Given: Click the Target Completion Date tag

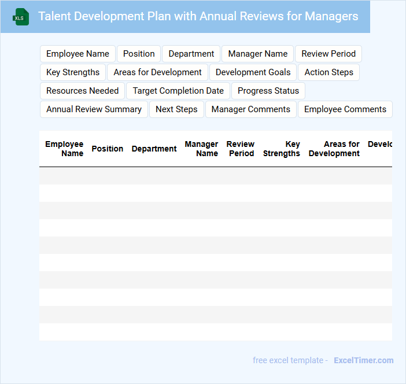Looking at the screenshot, I should pos(178,91).
